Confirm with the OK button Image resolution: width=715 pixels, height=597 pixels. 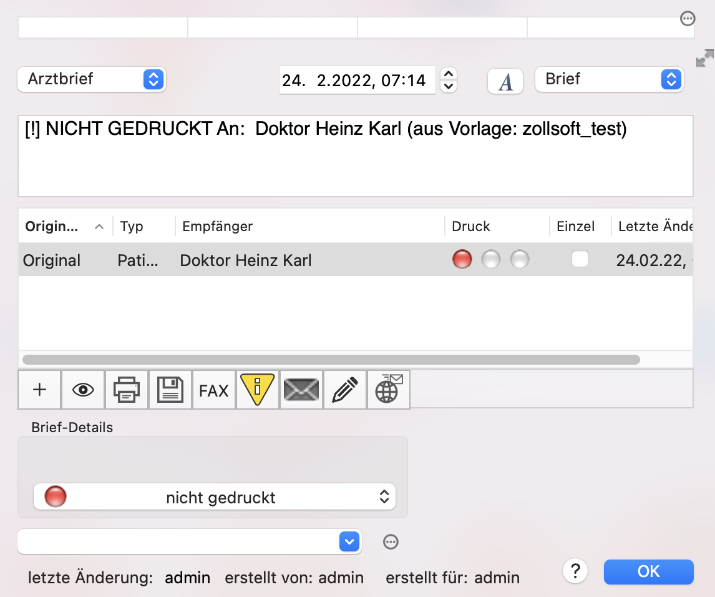[x=648, y=571]
